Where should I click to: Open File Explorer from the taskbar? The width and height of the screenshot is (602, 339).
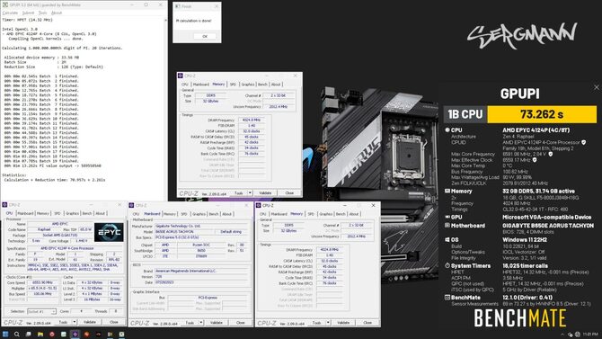click(x=40, y=335)
